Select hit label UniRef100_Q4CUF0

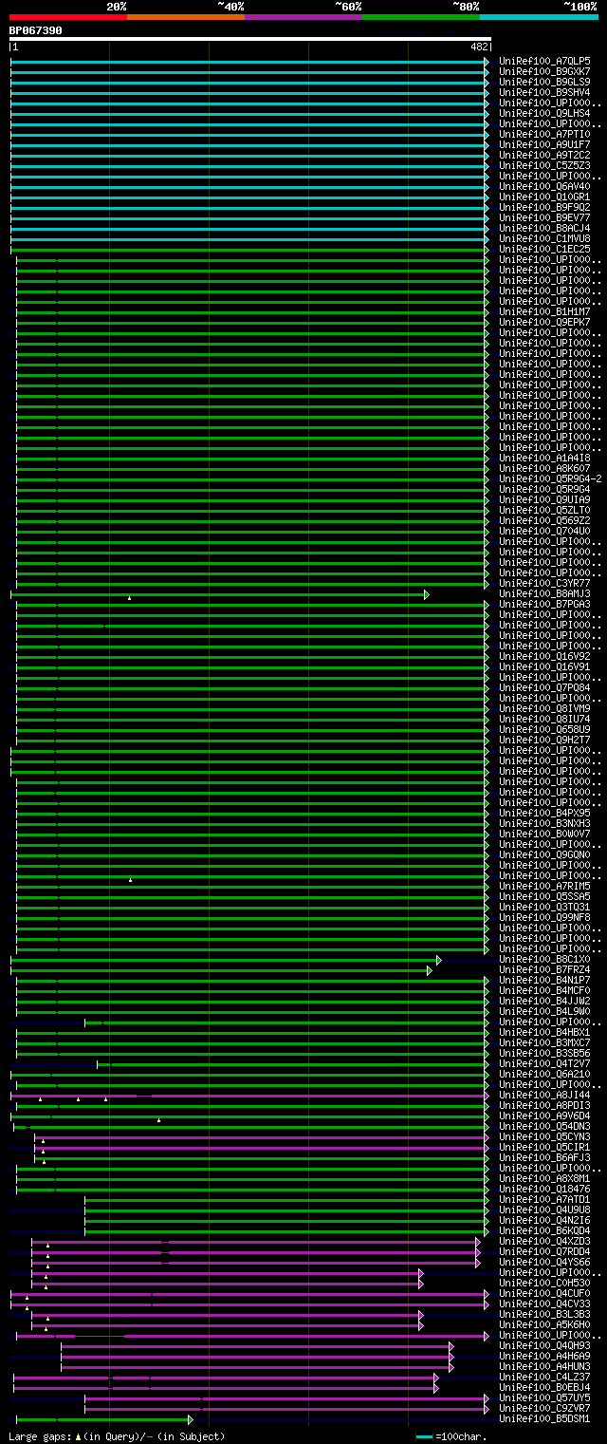click(544, 1293)
